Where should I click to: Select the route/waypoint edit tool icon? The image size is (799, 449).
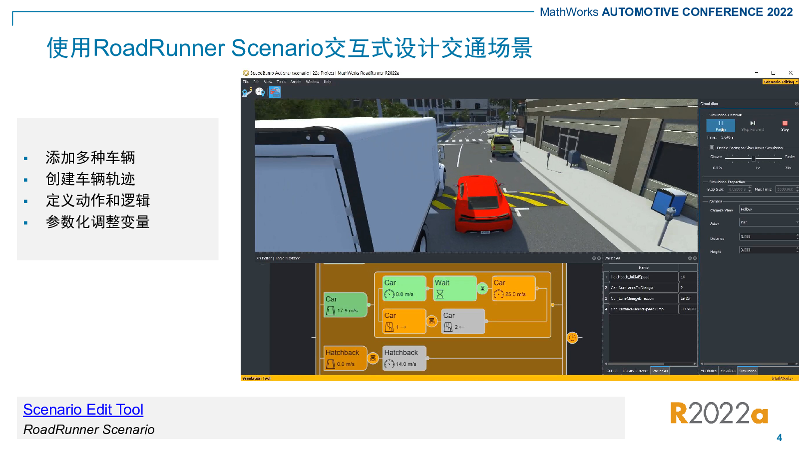(x=247, y=92)
